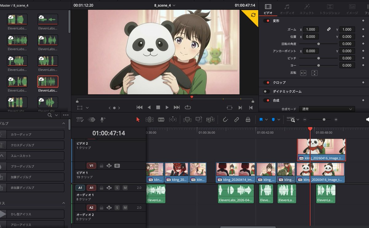Switch to ビデオ inspector tab
The height and width of the screenshot is (228, 369).
click(x=268, y=9)
